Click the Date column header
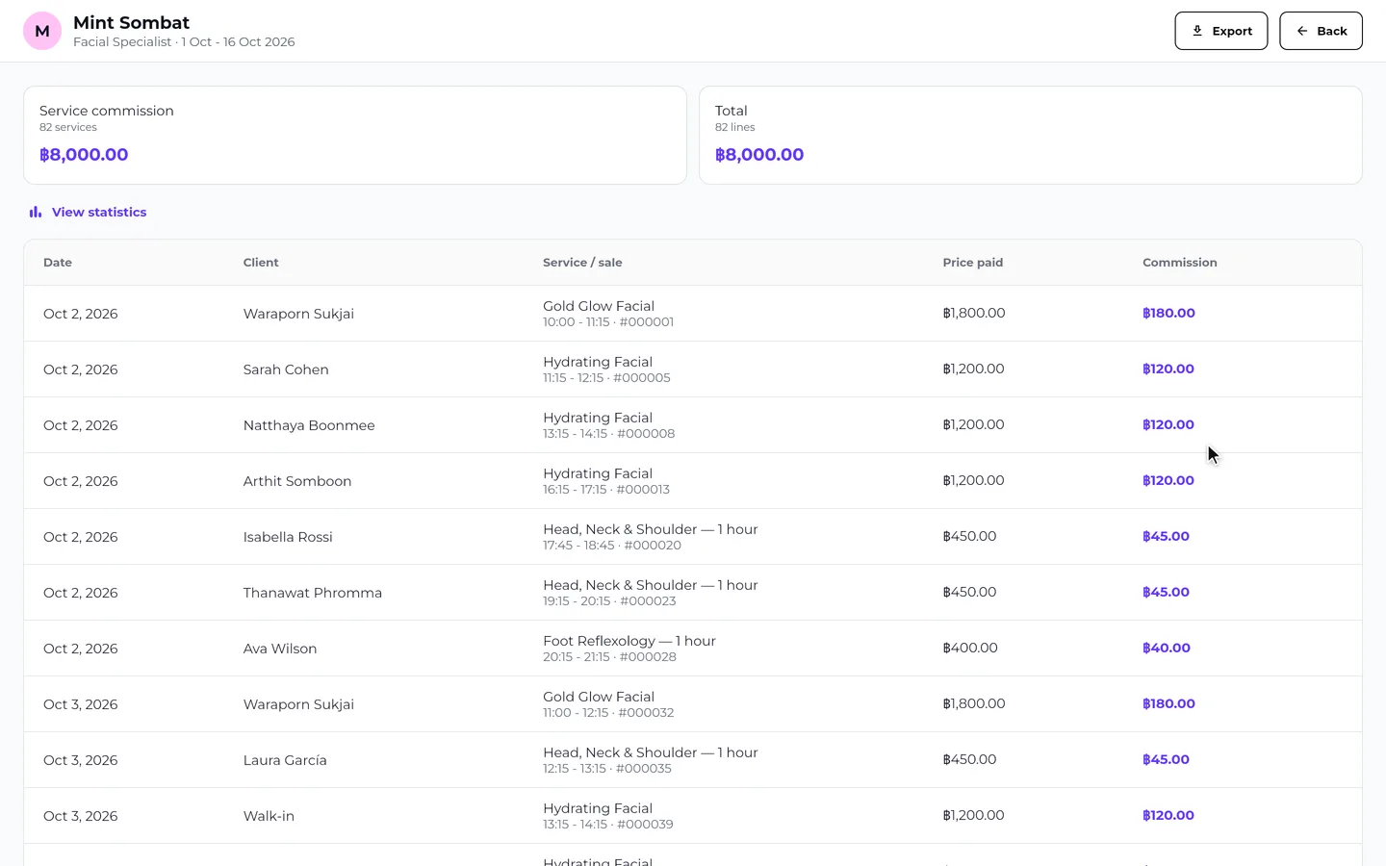The height and width of the screenshot is (866, 1386). 58,263
